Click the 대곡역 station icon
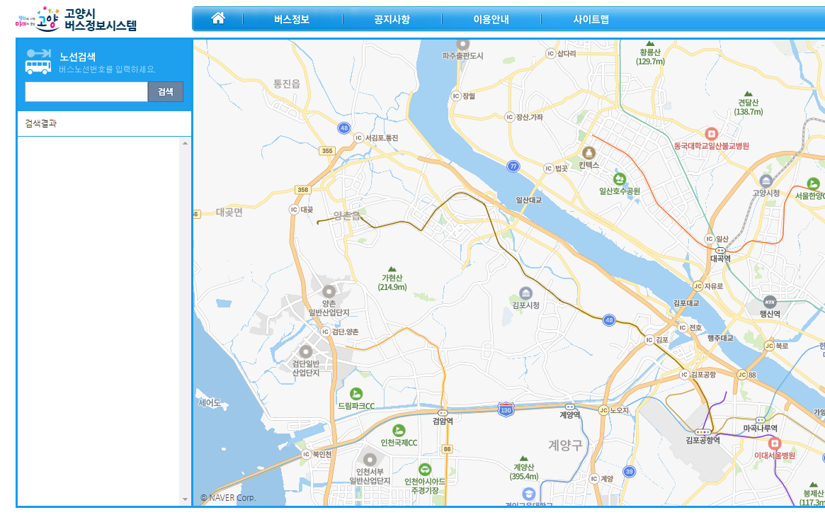The image size is (825, 515). click(x=720, y=251)
